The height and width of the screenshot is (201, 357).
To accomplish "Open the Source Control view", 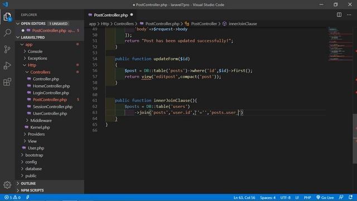I will pyautogui.click(x=7, y=49).
